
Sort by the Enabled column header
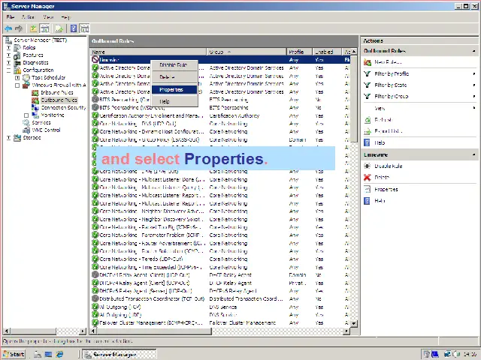coord(327,52)
